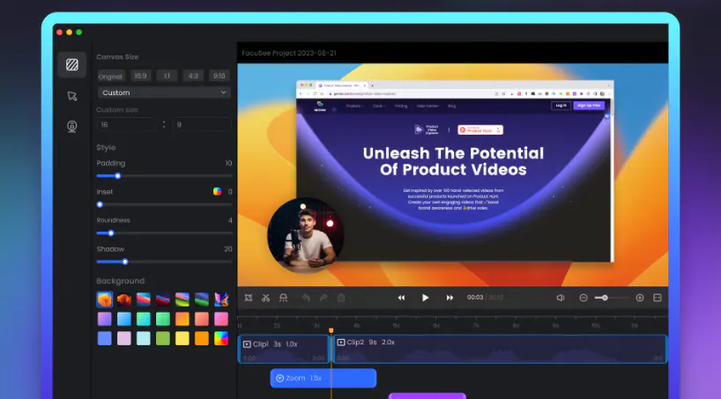Viewport: 721px width, 399px height.
Task: Click the custom height field showing 9
Action: (201, 124)
